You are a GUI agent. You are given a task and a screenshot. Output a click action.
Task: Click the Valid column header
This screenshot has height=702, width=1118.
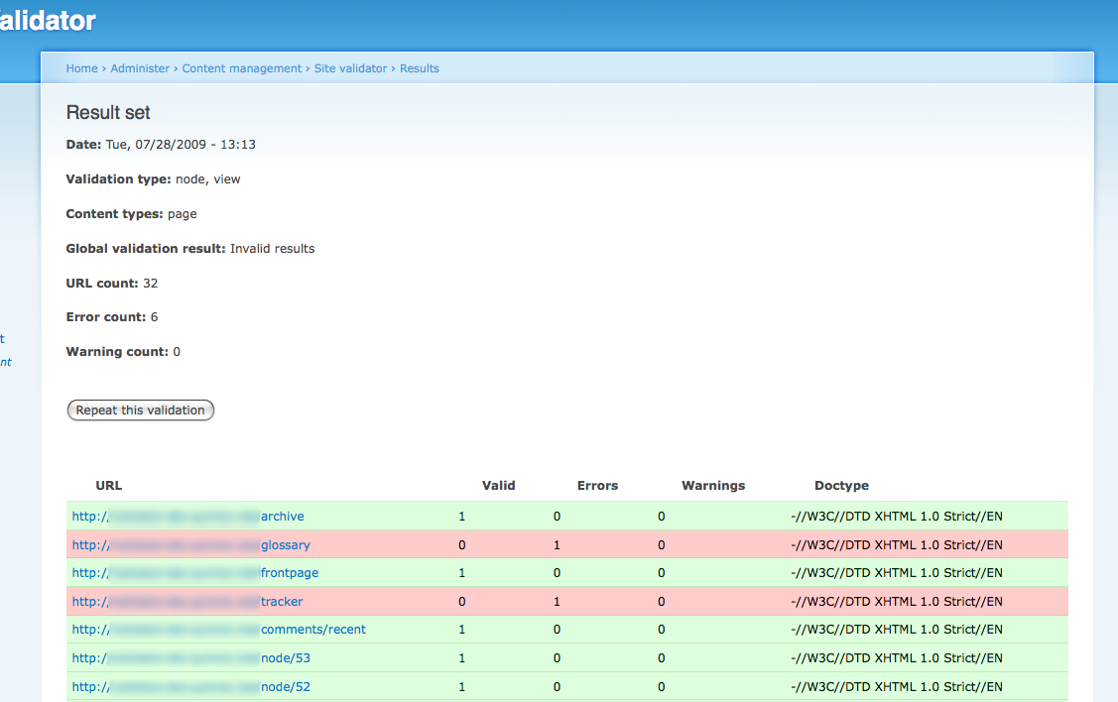click(498, 485)
